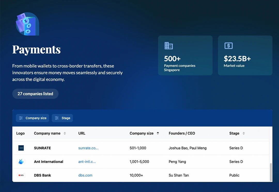Open the sunrate.co... website link
The height and width of the screenshot is (192, 279).
(88, 148)
